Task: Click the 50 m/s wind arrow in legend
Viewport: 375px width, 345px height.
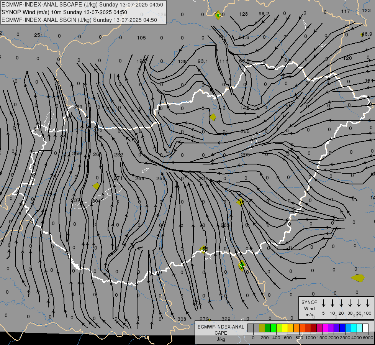Action: coord(359,303)
